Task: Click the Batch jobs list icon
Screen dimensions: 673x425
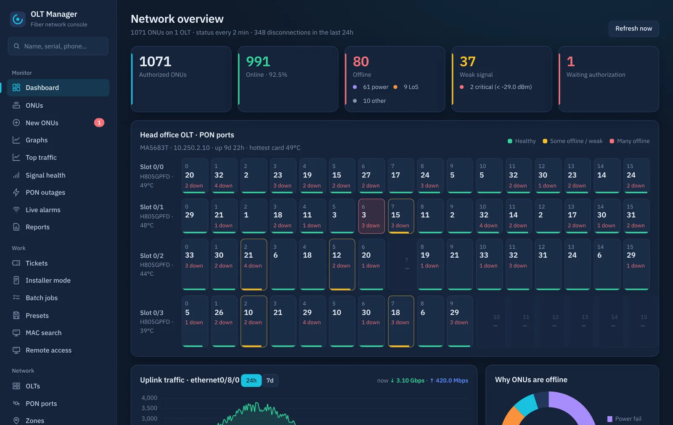Action: click(x=16, y=298)
